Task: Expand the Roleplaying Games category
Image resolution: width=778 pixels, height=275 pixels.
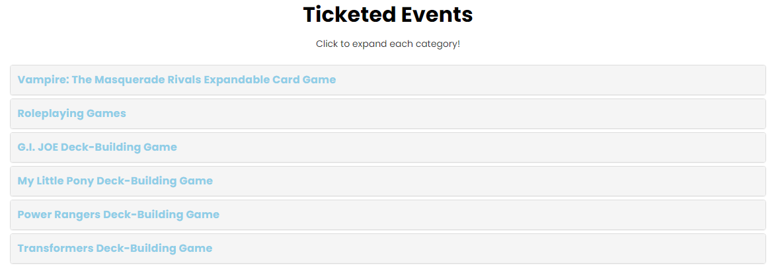Action: [x=387, y=114]
